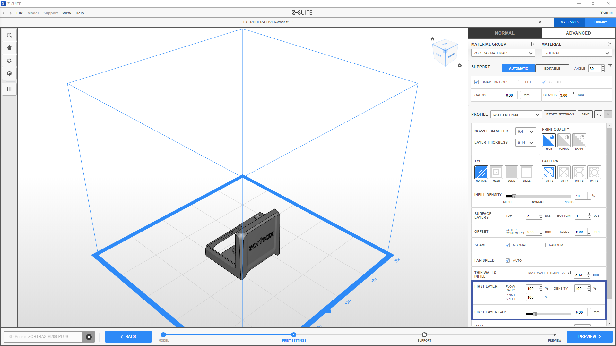Image resolution: width=616 pixels, height=346 pixels.
Task: Switch to the Normal settings tab
Action: pyautogui.click(x=504, y=33)
